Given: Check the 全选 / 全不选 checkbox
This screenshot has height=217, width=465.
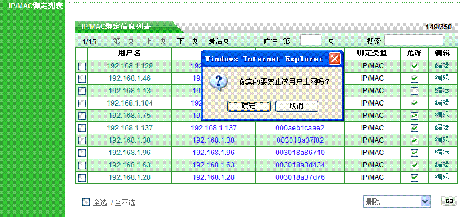Looking at the screenshot, I should [x=86, y=202].
